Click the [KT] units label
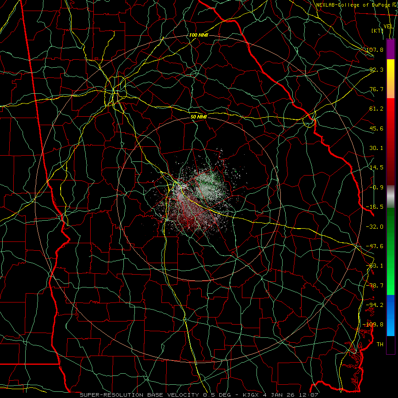 click(378, 31)
